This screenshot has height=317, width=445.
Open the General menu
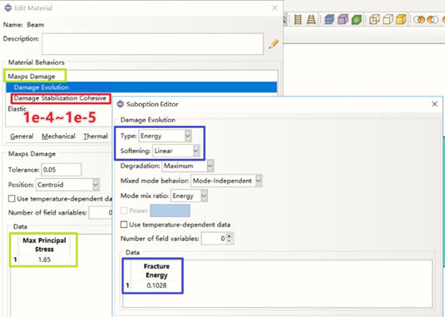tap(22, 136)
